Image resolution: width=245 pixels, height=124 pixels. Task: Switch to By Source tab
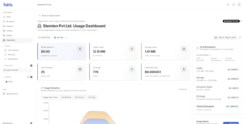80,97
